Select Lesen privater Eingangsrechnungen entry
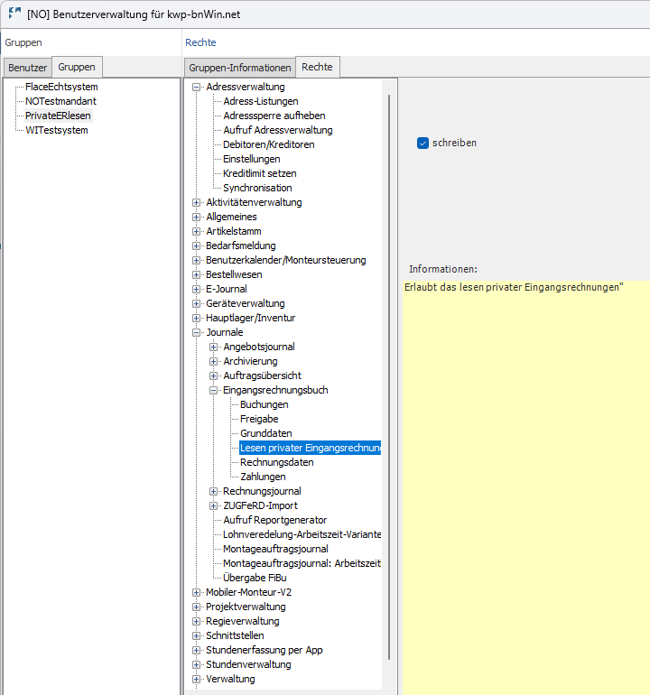Viewport: 650px width, 695px height. coord(311,448)
